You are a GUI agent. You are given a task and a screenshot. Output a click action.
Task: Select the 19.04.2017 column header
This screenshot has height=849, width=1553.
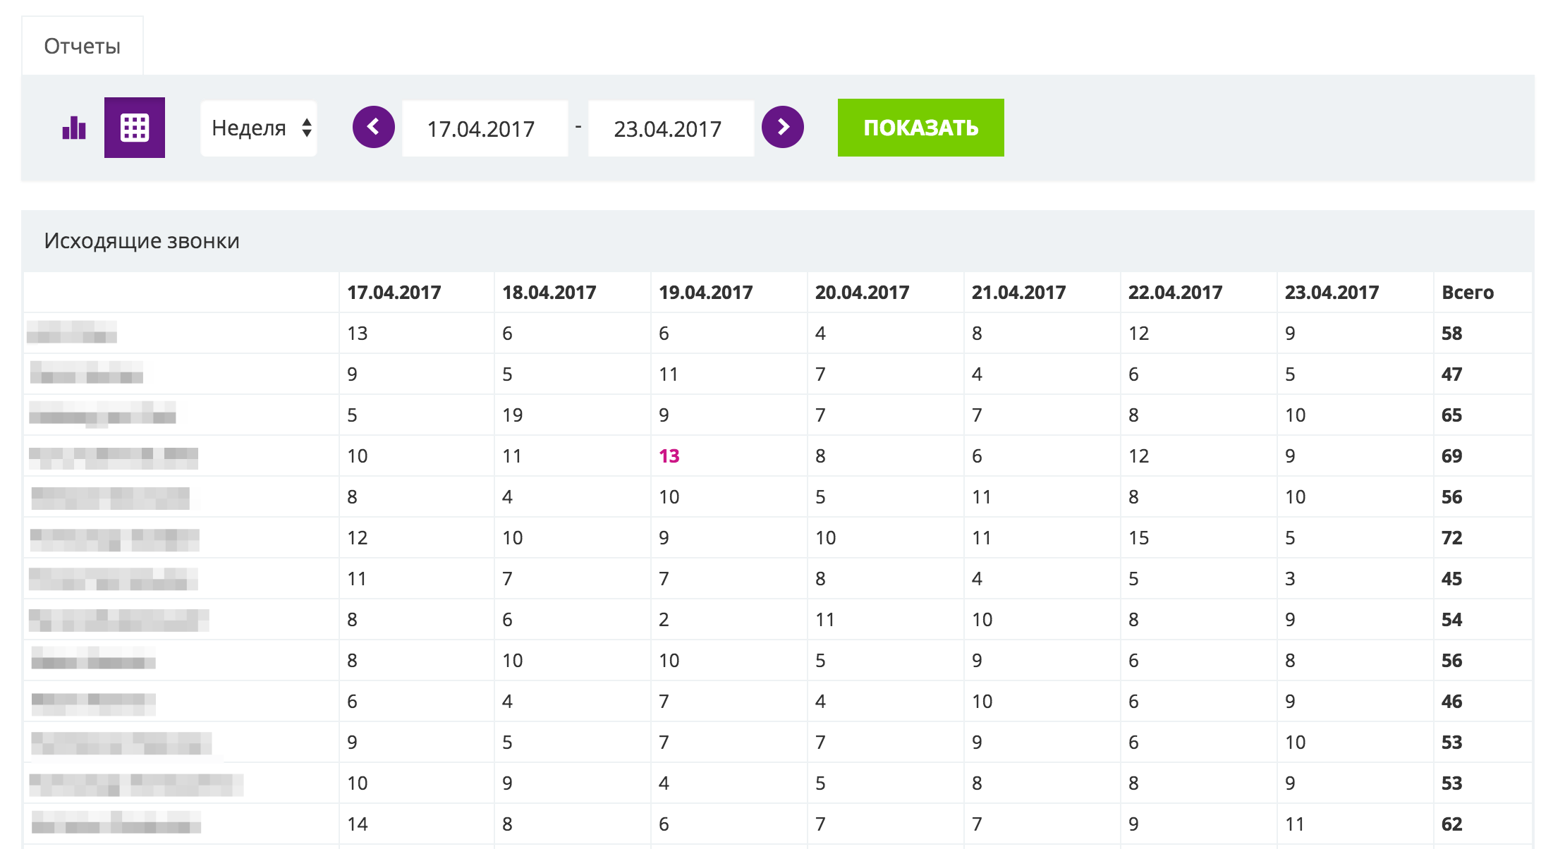click(705, 293)
